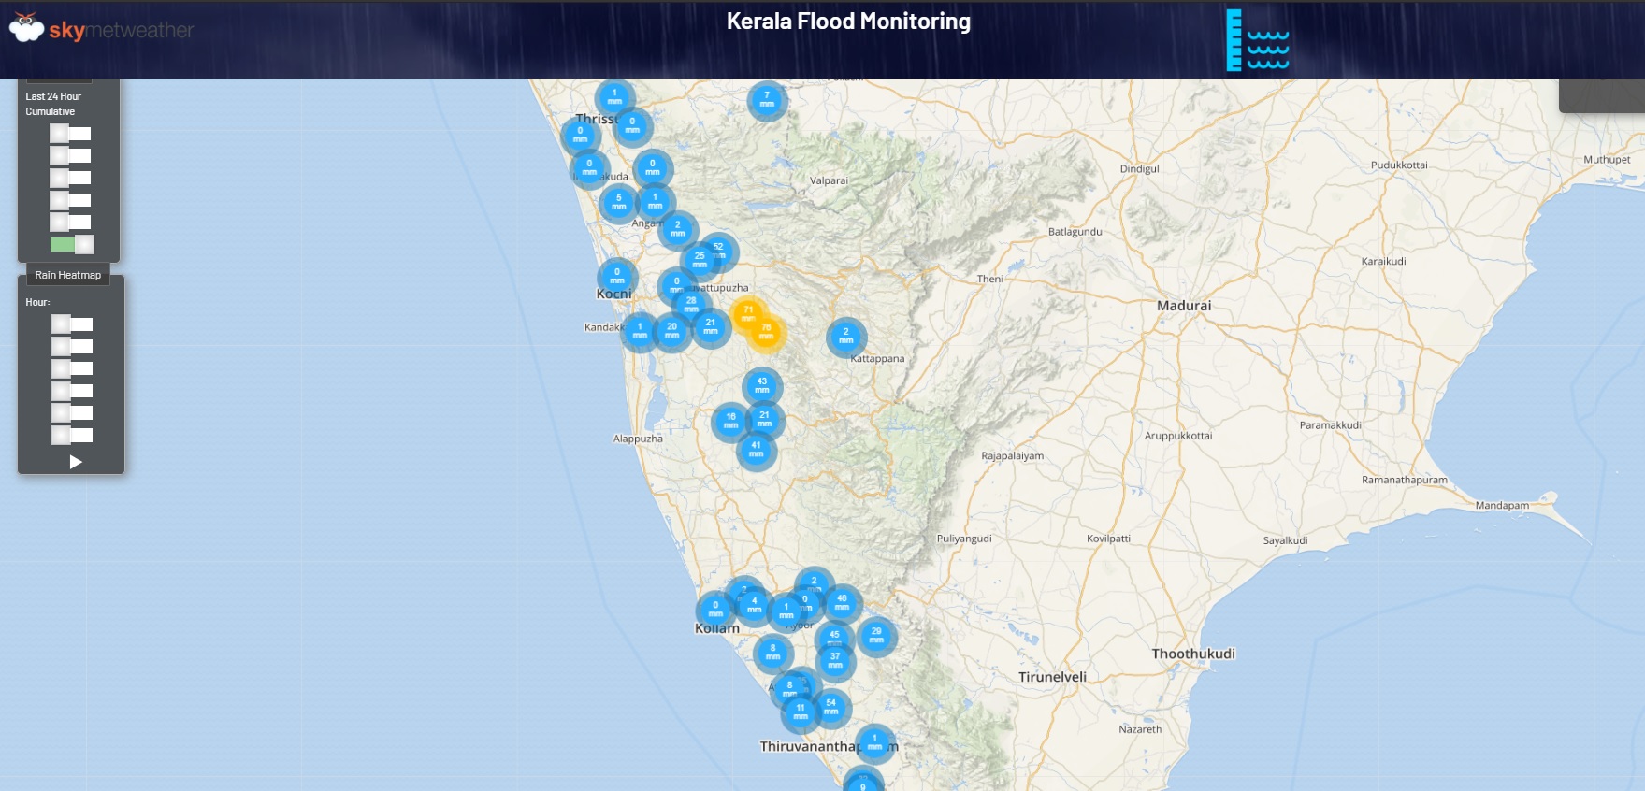Click the Kerala Flood Monitoring title

848,22
